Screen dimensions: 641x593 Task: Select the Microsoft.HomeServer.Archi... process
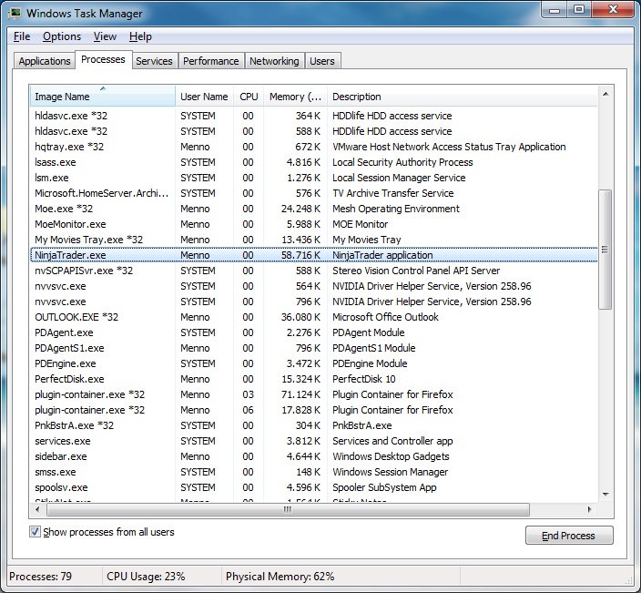pyautogui.click(x=314, y=193)
